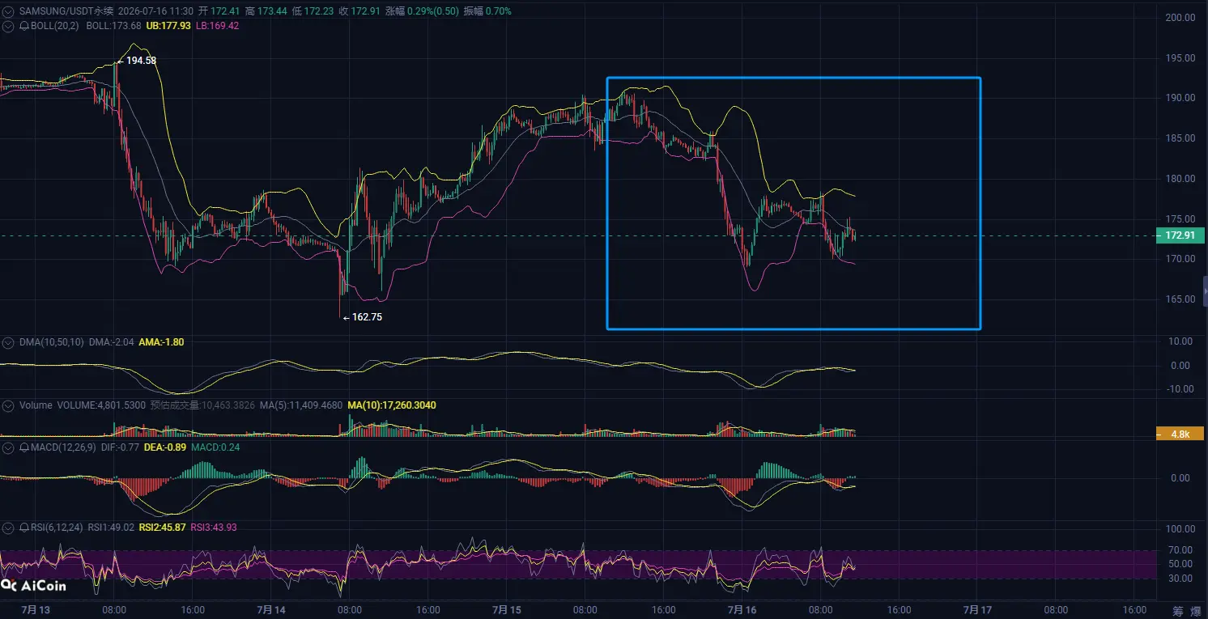Click the 振幅 0.70% amplitude value
The height and width of the screenshot is (619, 1208).
[487, 11]
